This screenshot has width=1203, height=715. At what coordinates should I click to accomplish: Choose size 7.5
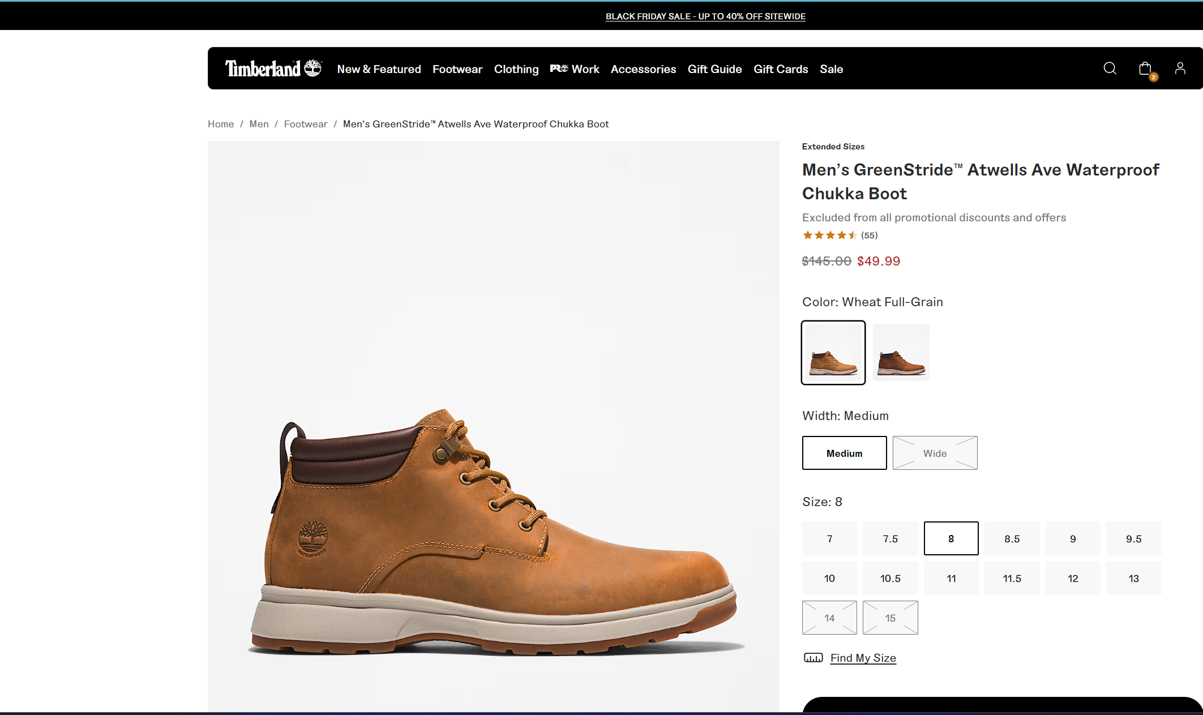coord(890,538)
